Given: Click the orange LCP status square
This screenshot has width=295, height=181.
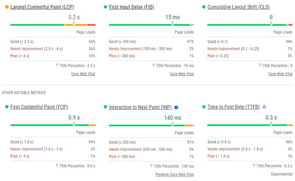Looking at the screenshot, I should [7, 7].
